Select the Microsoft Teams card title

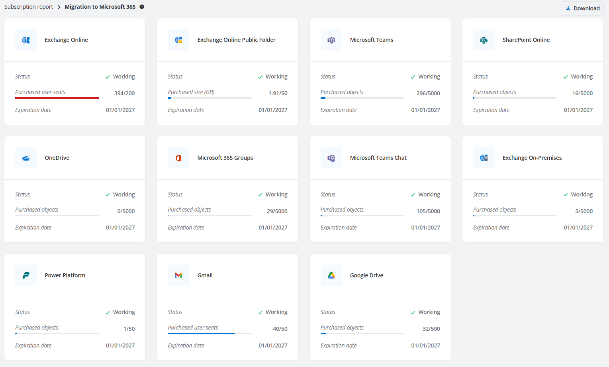(372, 40)
